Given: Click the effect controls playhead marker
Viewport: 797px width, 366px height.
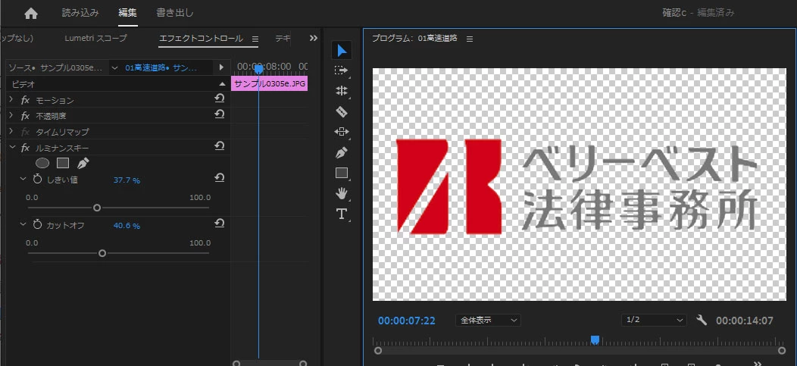Looking at the screenshot, I should pos(258,68).
